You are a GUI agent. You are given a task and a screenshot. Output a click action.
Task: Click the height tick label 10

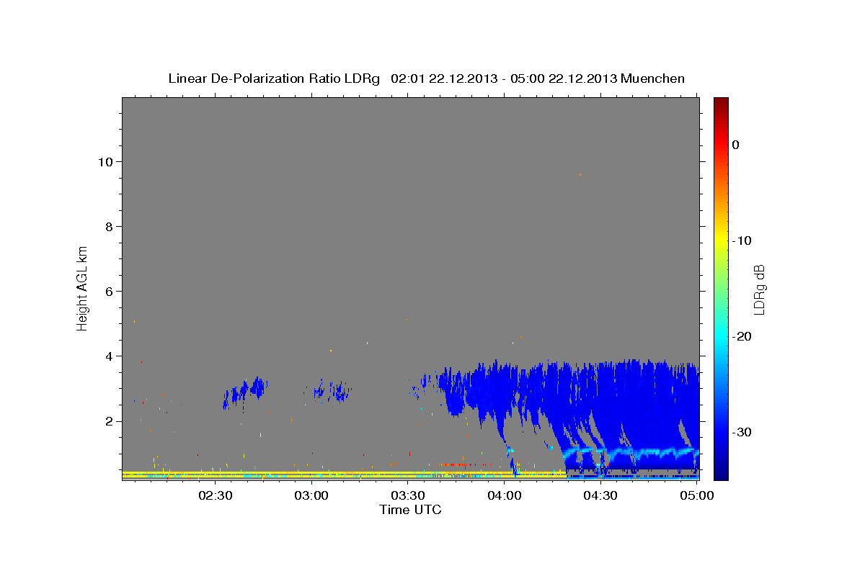(x=105, y=161)
